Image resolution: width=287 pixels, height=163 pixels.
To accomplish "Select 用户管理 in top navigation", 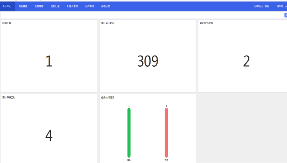I will point(89,6).
